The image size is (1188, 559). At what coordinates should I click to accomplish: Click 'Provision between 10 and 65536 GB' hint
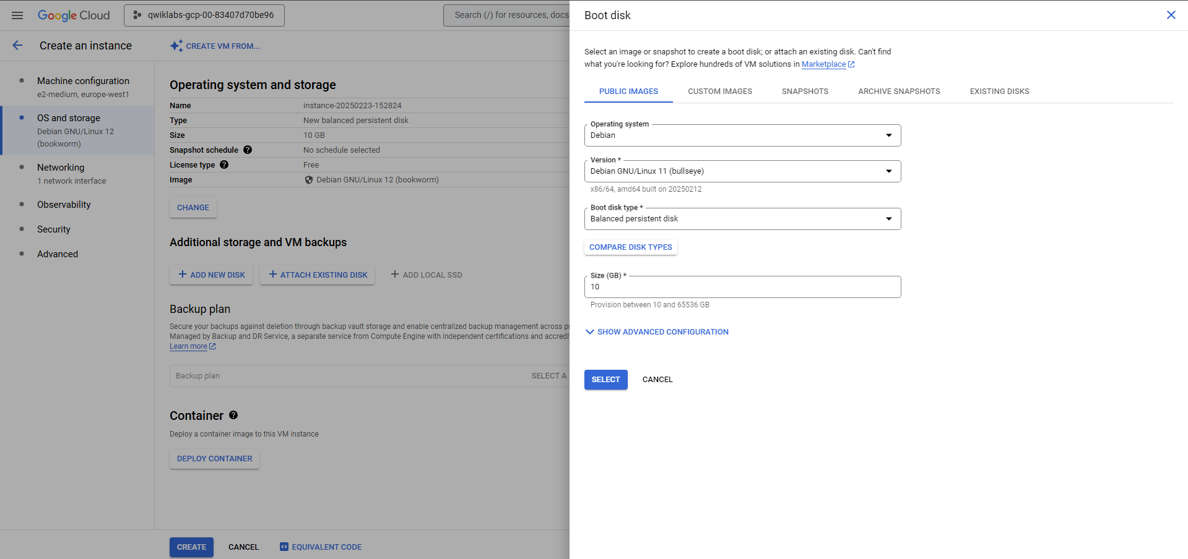pos(650,305)
